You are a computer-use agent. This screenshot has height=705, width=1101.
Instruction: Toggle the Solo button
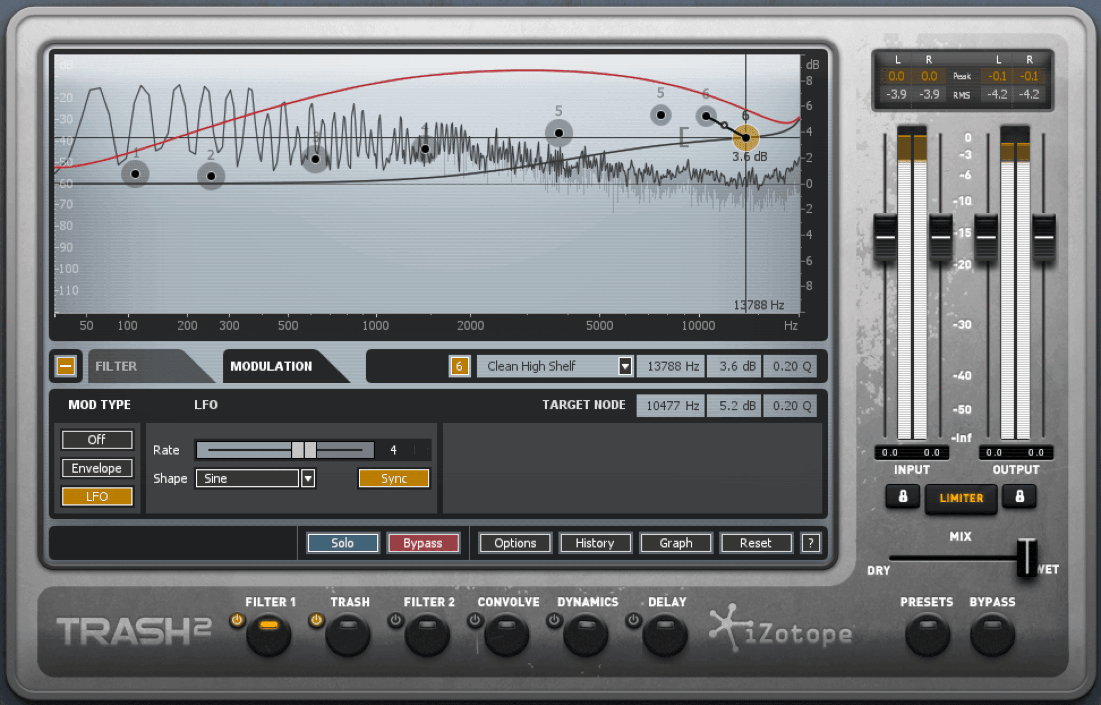pos(343,543)
